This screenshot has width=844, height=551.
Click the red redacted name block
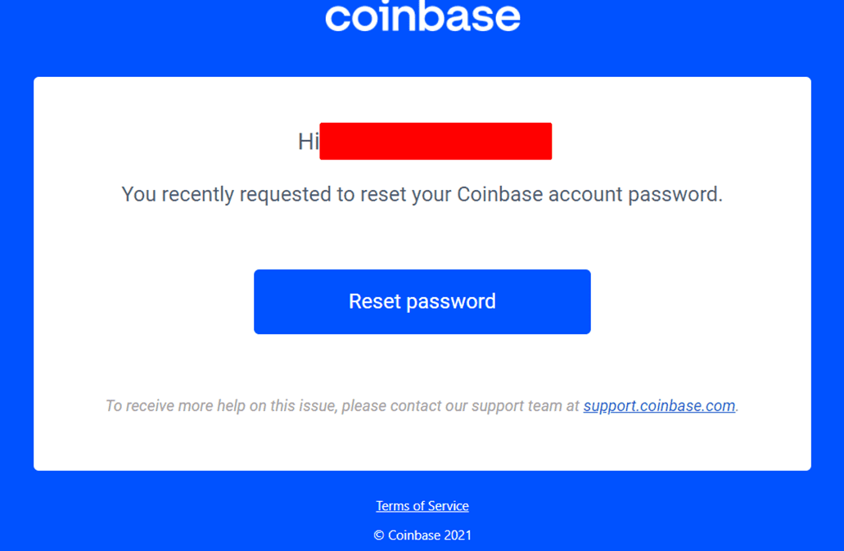tap(436, 141)
